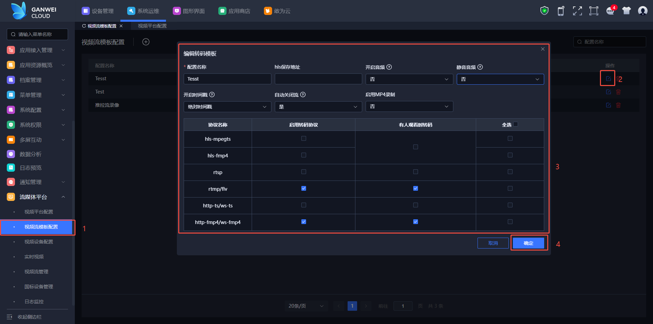Enable transcoding protocol for hls-mpegts
Image resolution: width=653 pixels, height=324 pixels.
(304, 138)
